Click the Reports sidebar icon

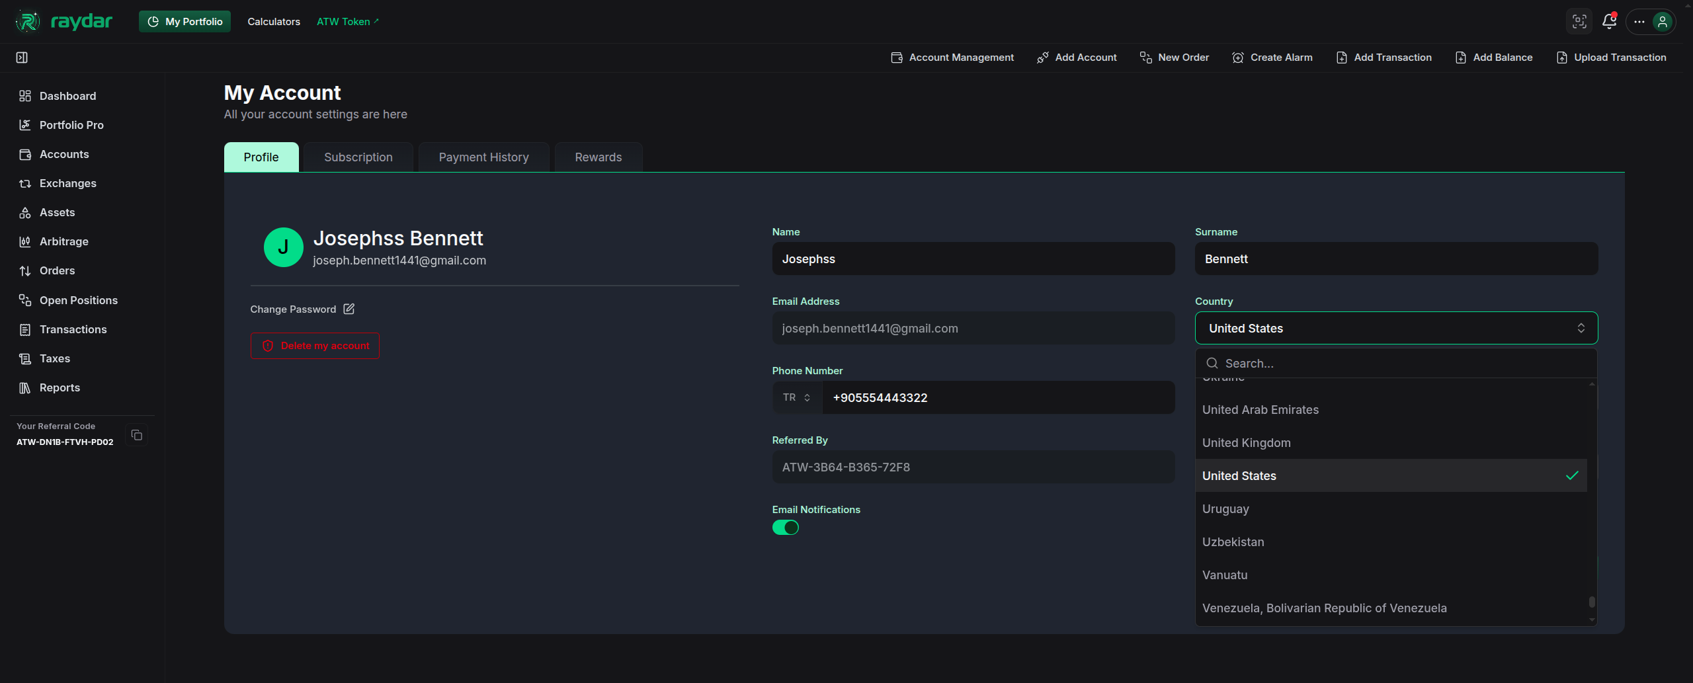[25, 387]
